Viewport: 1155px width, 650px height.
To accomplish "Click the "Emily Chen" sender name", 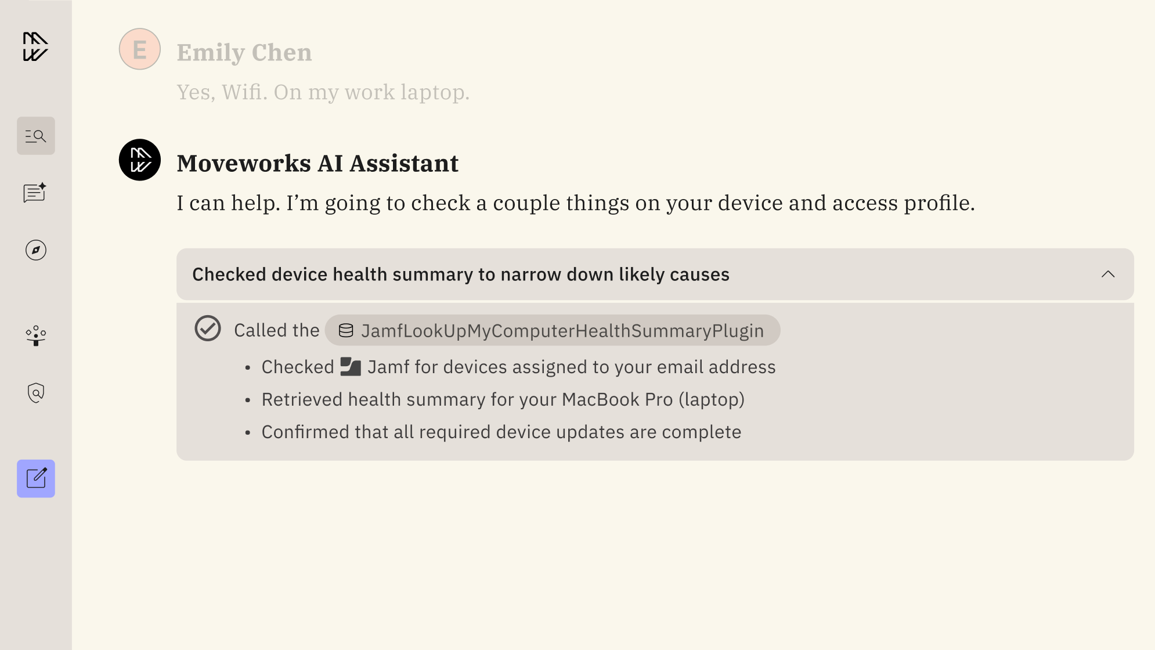I will coord(244,52).
